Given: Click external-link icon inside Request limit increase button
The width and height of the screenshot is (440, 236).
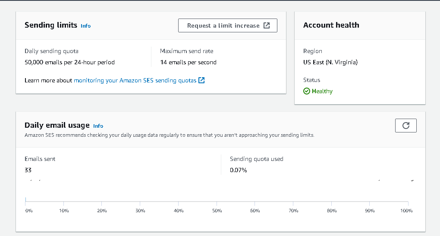Looking at the screenshot, I should coord(267,25).
